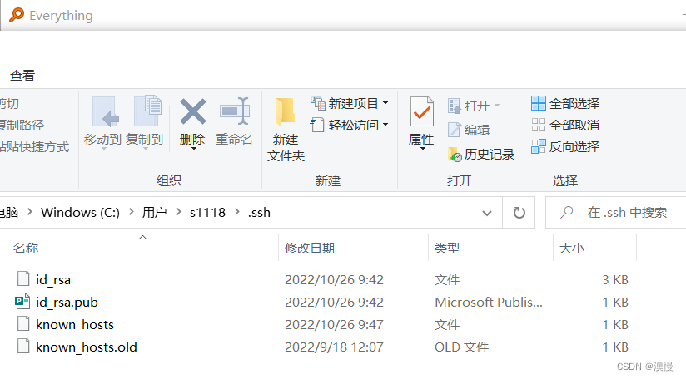Click the Edit (编辑) ribbon button
686x379 pixels.
pyautogui.click(x=469, y=130)
